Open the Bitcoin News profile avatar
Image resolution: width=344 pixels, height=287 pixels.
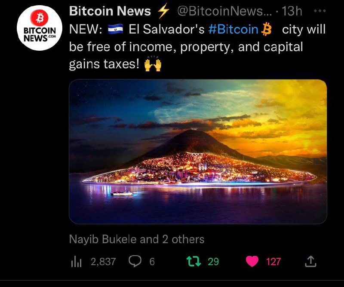click(40, 28)
